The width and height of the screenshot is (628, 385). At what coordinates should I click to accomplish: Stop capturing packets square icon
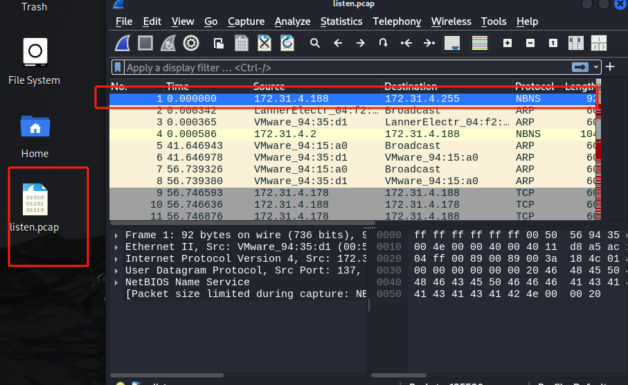coord(145,43)
